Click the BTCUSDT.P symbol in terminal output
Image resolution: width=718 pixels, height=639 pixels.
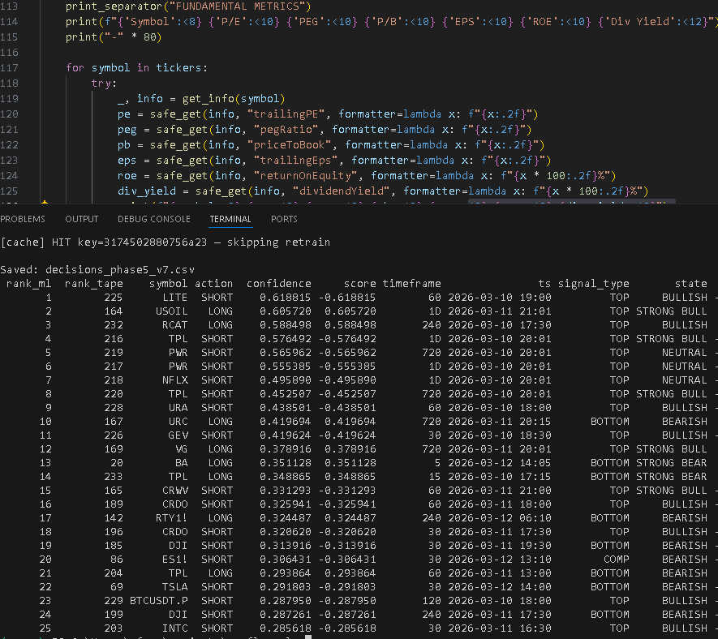click(159, 601)
